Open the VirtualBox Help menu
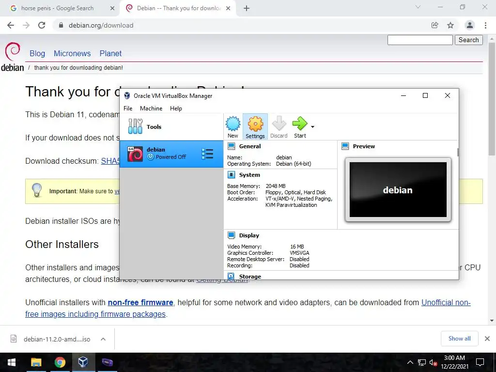This screenshot has width=496, height=372. [x=176, y=108]
